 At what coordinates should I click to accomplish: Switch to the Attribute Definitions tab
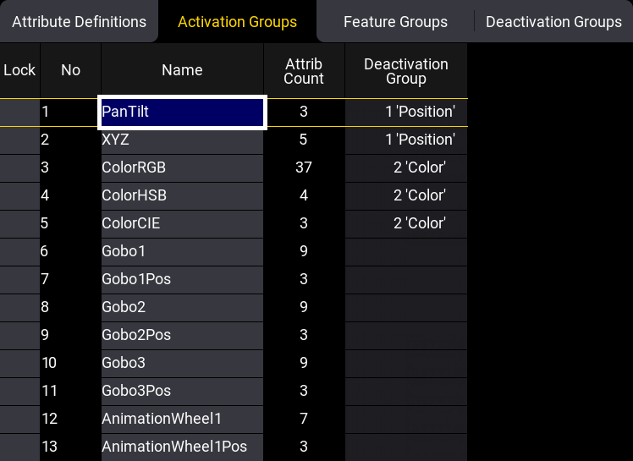(79, 22)
